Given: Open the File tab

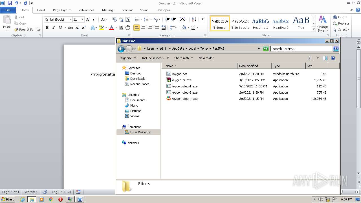Looking at the screenshot, I should (x=8, y=10).
